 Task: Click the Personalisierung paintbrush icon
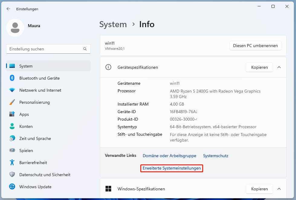[x=12, y=102]
